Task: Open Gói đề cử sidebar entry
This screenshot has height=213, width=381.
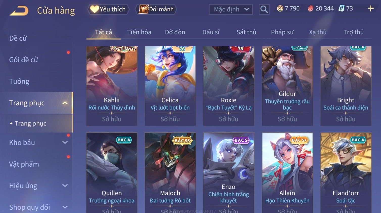Action: coord(23,60)
